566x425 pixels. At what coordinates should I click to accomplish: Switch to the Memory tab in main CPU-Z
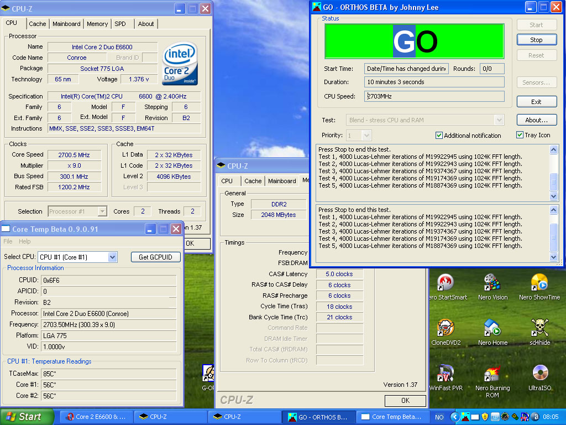[x=97, y=24]
